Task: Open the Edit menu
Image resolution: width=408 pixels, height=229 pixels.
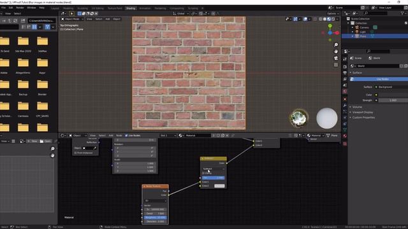Action: tap(11, 8)
